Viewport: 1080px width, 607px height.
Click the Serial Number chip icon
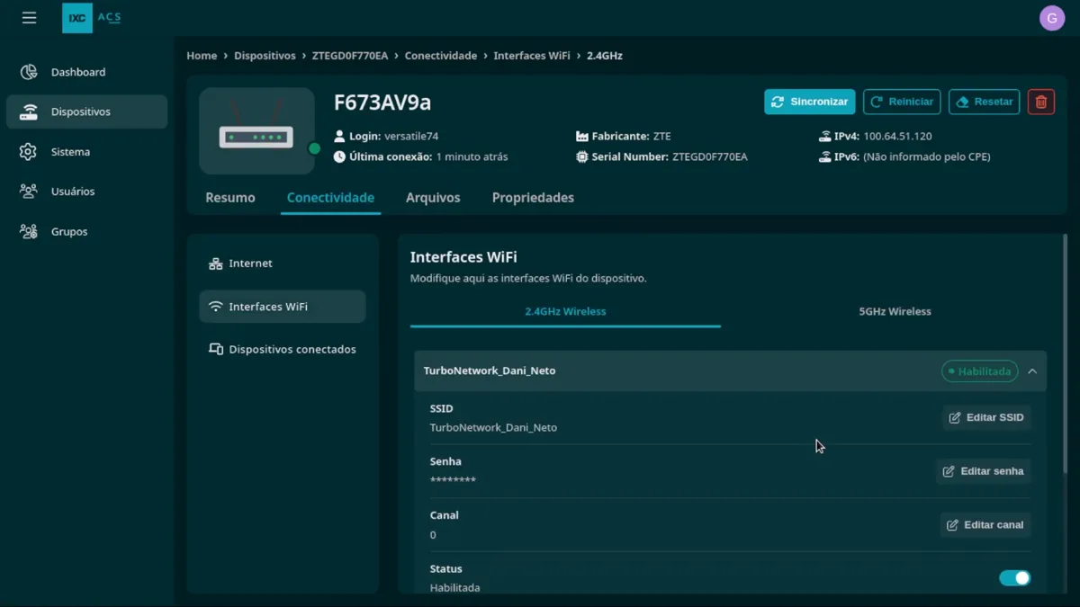pos(582,156)
